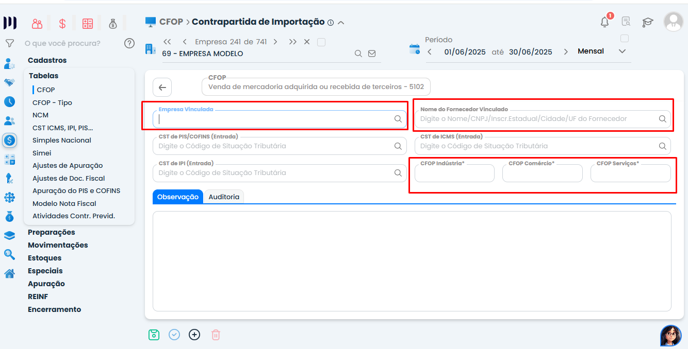Toggle the checkbox above Mensal period selector
The height and width of the screenshot is (349, 688).
[625, 39]
